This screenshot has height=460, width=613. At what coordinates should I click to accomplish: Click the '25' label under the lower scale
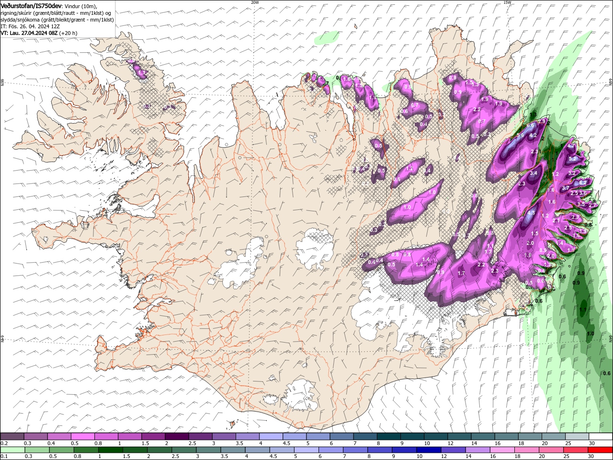coord(568,457)
